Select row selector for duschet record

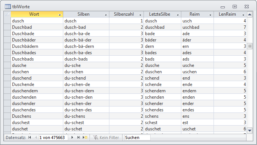tap(7, 129)
